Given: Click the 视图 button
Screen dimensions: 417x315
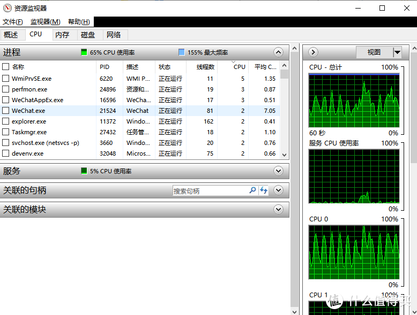Looking at the screenshot, I should 374,52.
